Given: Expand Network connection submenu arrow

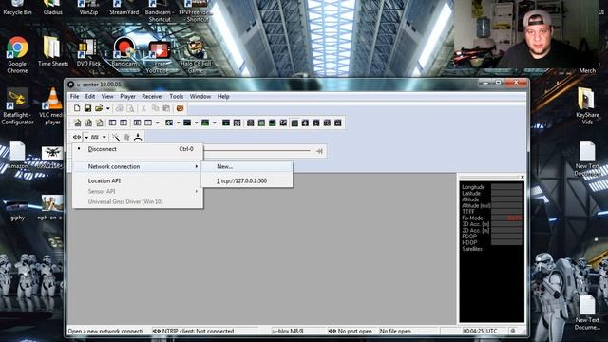Looking at the screenshot, I should click(197, 167).
